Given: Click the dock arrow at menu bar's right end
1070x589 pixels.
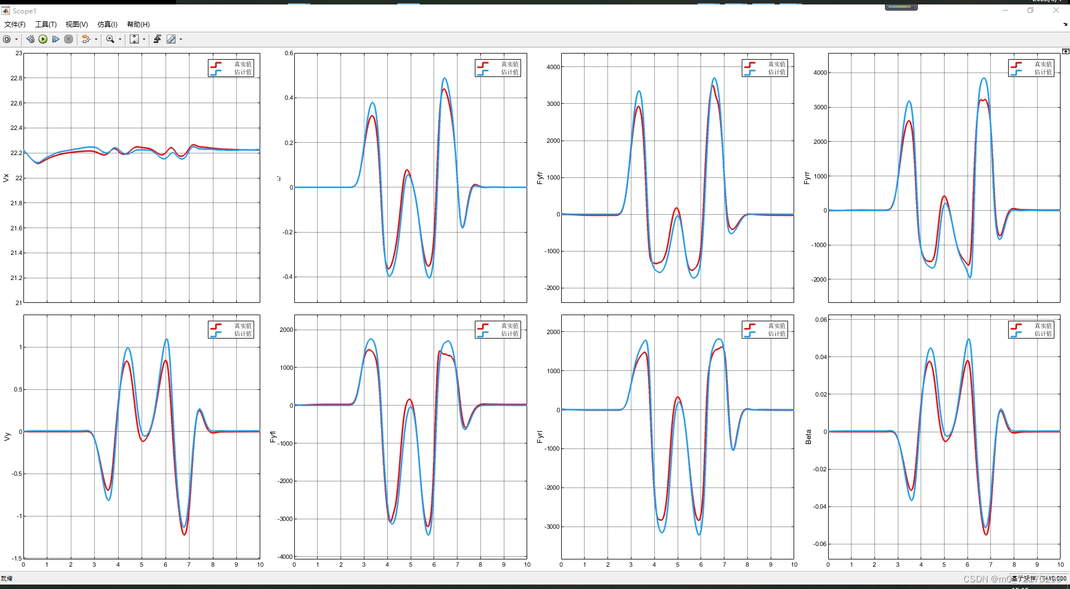Looking at the screenshot, I should (1065, 25).
